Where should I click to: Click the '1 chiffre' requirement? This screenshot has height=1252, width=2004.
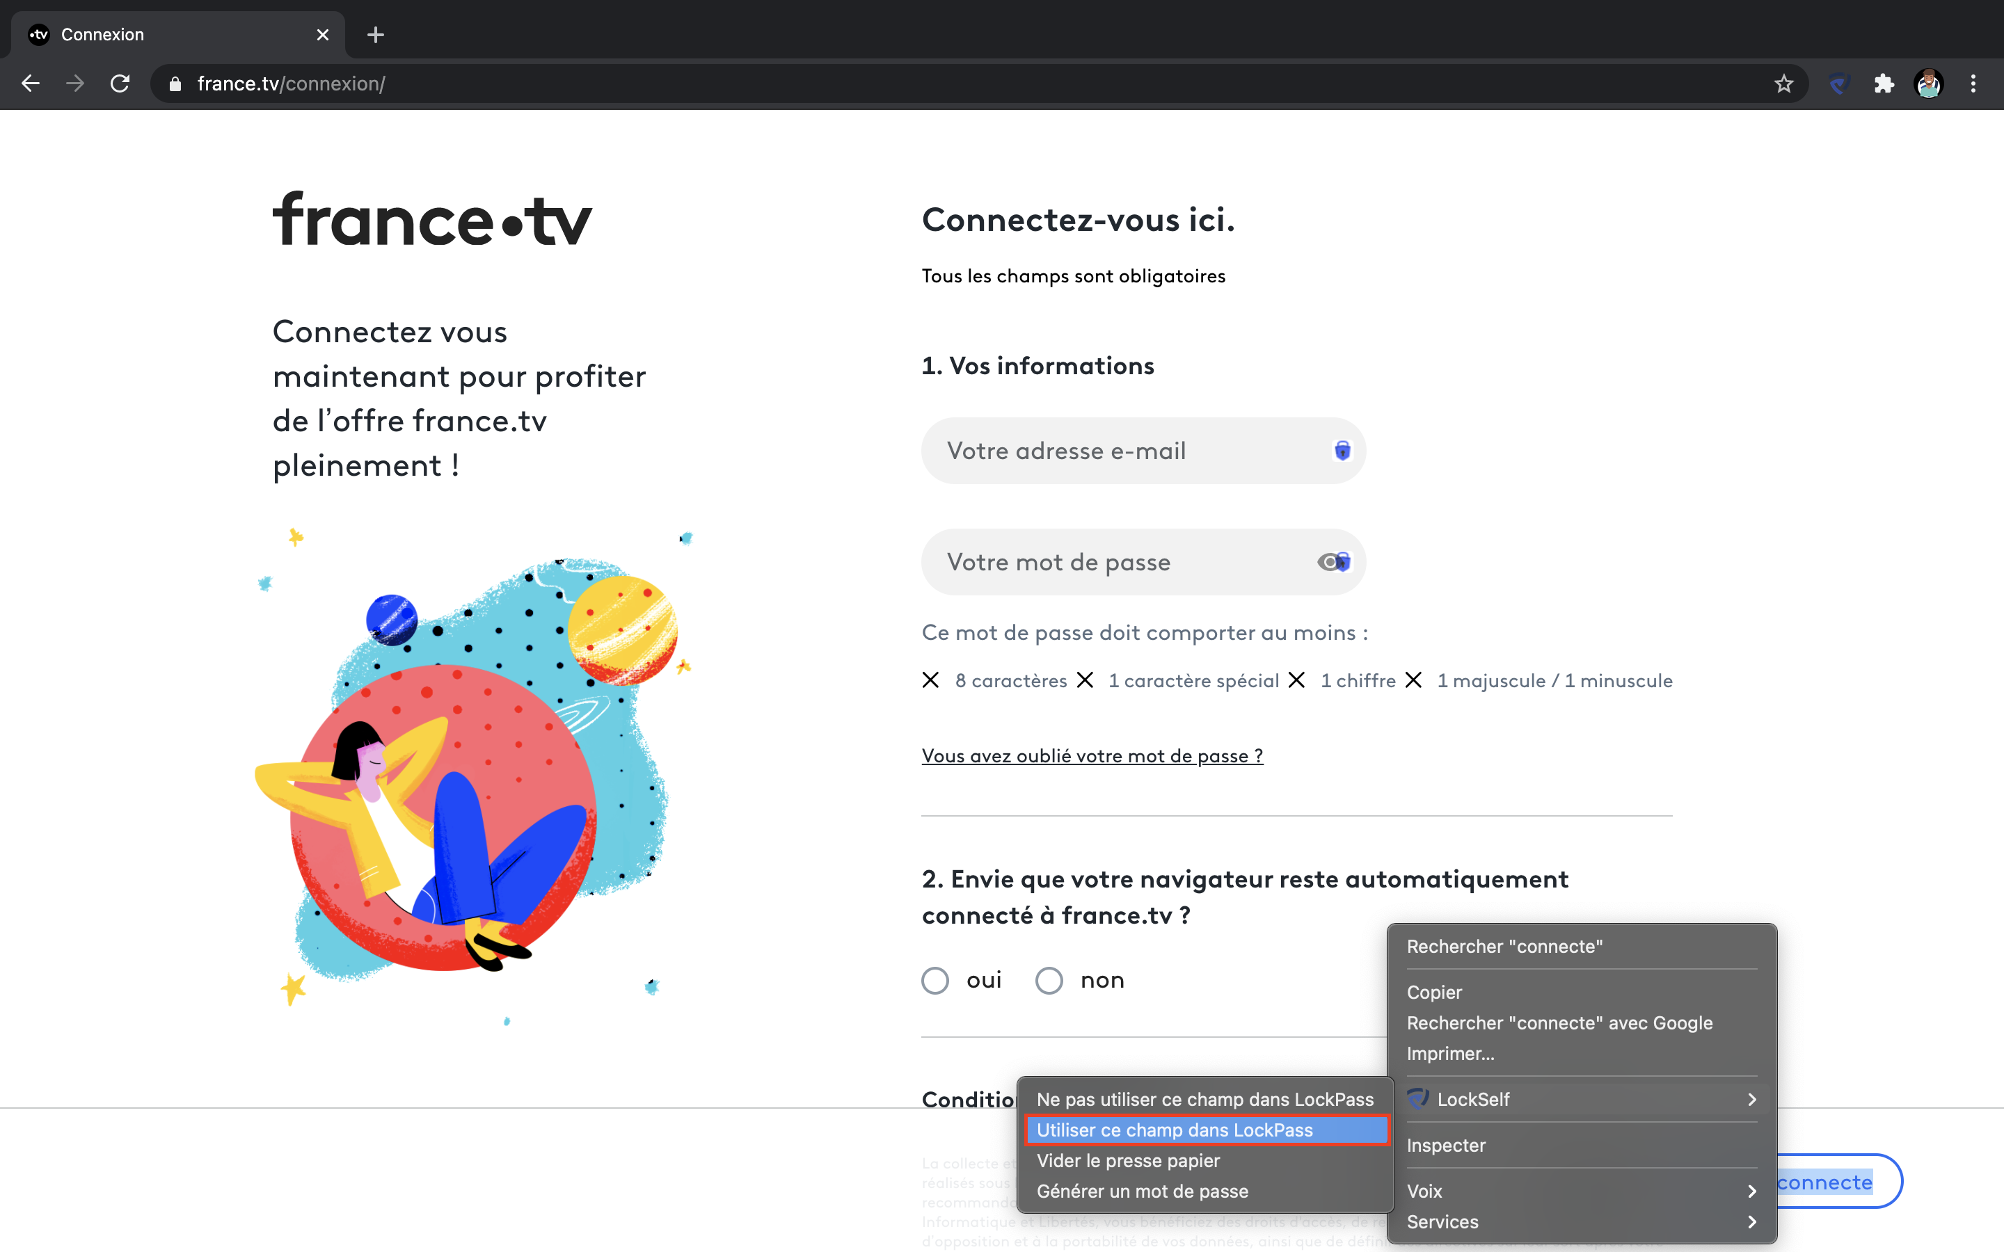coord(1358,681)
